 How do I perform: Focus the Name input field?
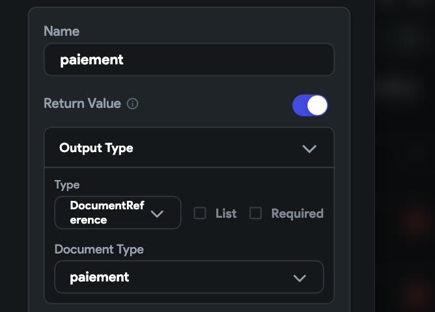click(189, 60)
